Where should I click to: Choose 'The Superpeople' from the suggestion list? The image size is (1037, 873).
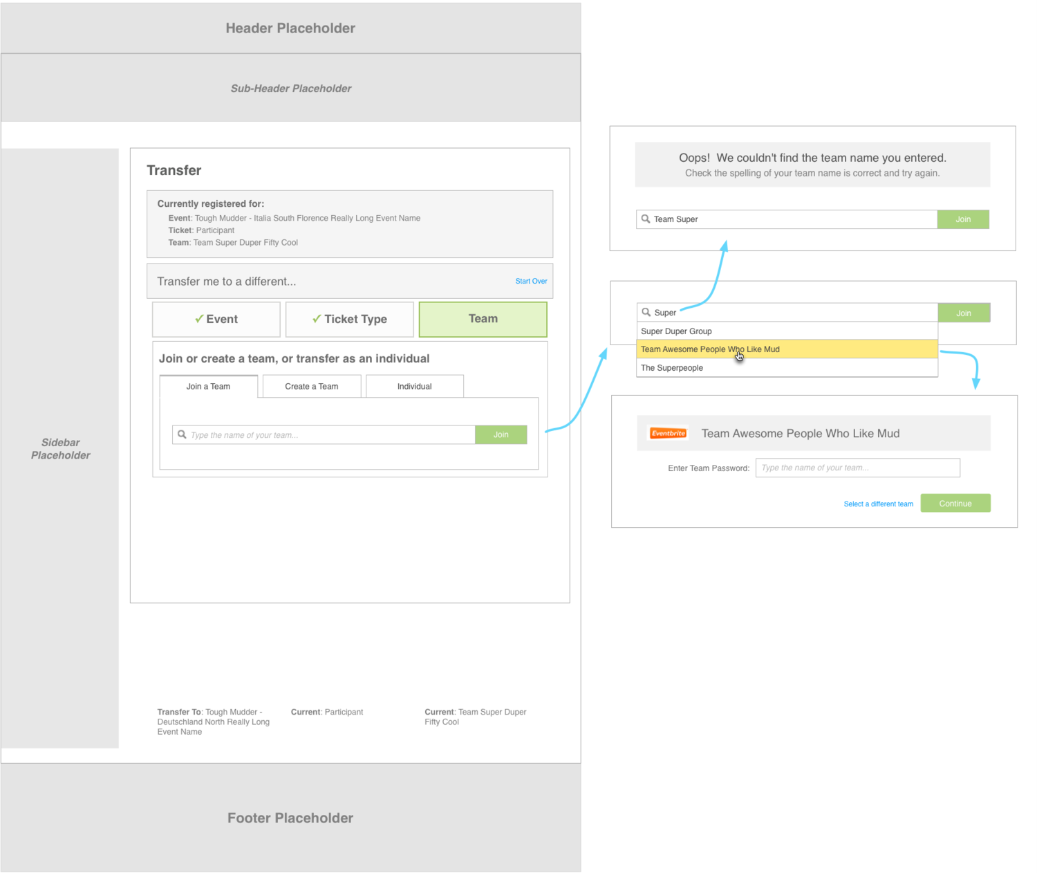click(671, 367)
